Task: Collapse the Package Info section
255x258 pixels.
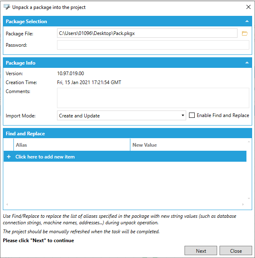Action: 247,63
